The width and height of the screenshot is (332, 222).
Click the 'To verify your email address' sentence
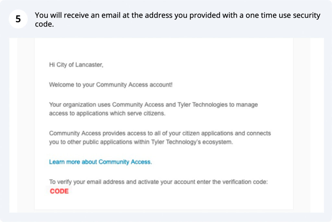[x=158, y=182]
